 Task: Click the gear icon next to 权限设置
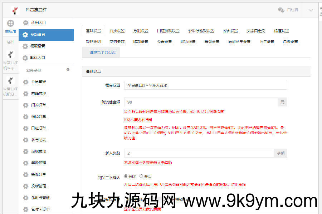coord(25,46)
